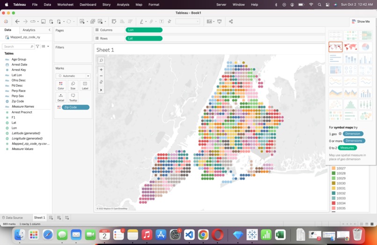Click the Redo forward arrow
The height and width of the screenshot is (245, 377).
[x=25, y=22]
